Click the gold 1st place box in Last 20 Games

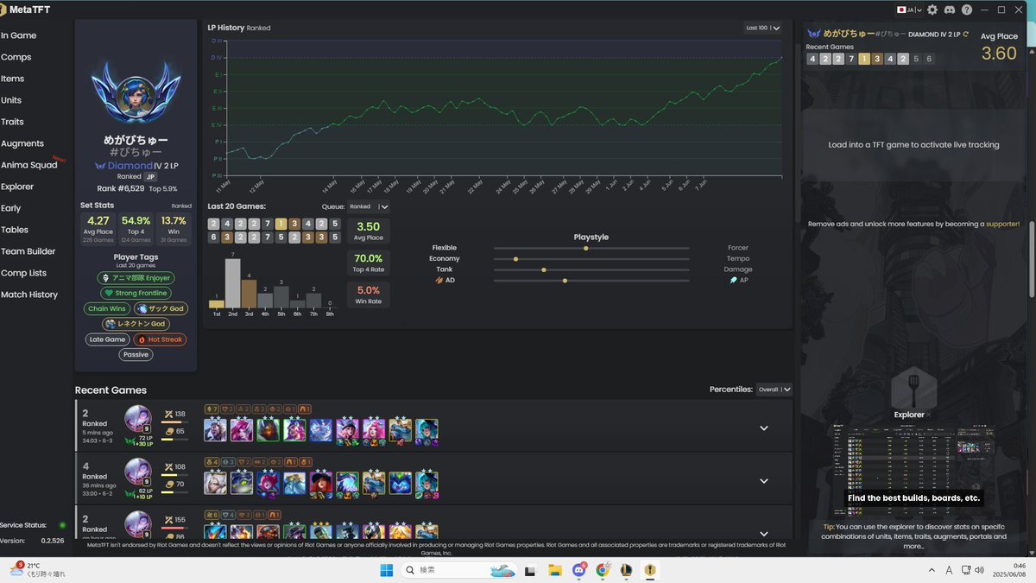(281, 224)
